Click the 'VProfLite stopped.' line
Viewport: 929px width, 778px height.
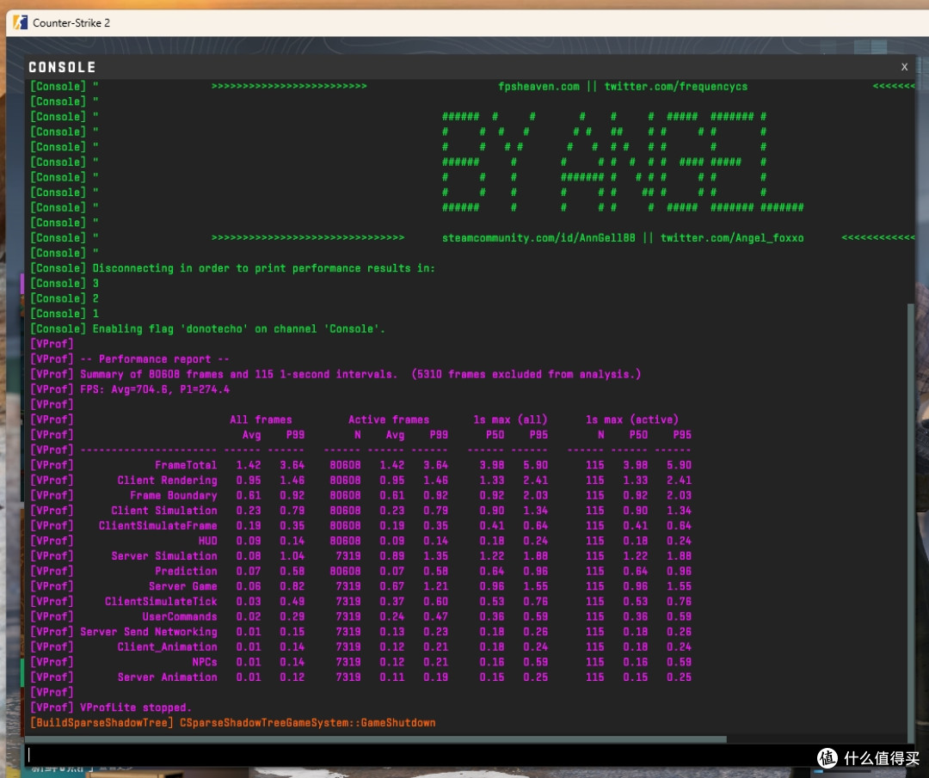(x=136, y=708)
